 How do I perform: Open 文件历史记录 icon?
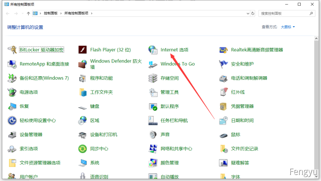(x=223, y=149)
